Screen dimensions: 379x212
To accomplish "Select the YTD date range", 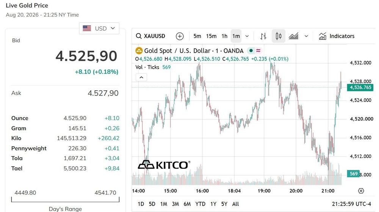I will 200,204.
